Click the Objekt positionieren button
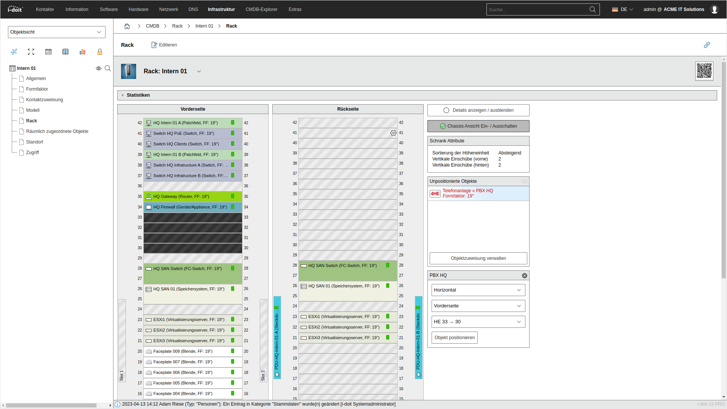Viewport: 727px width, 409px height. pos(454,338)
